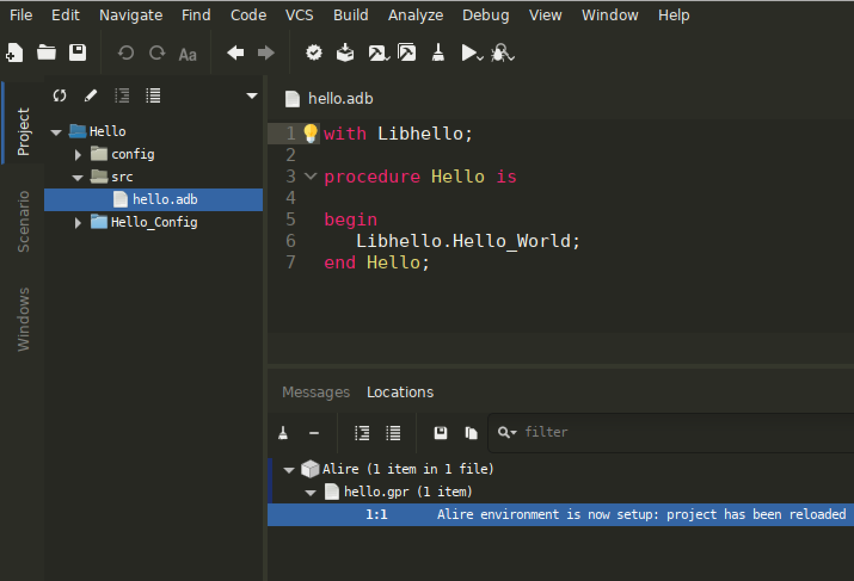Select the config folder label
Screen dimensions: 854x581
coord(133,154)
